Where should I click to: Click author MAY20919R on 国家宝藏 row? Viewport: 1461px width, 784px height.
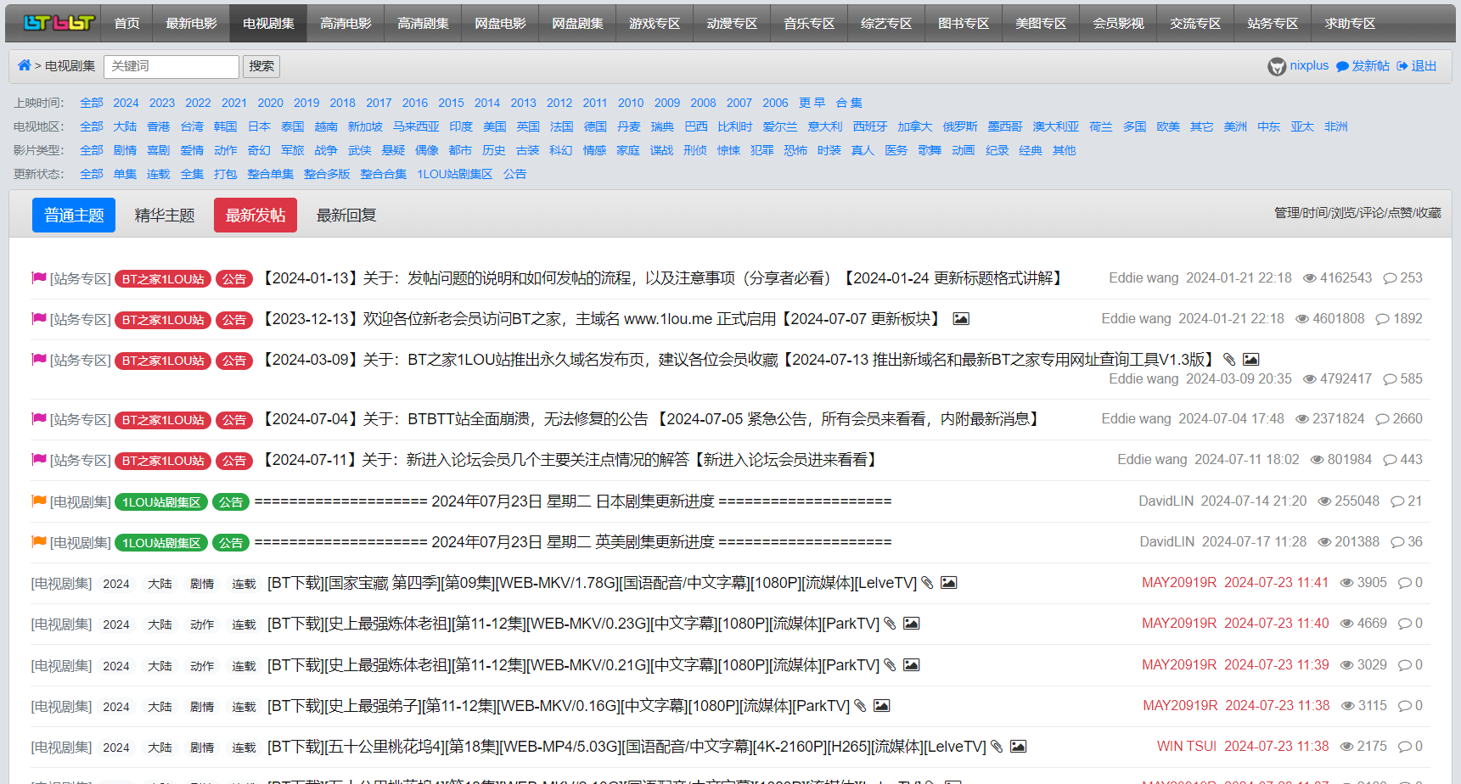(x=1179, y=583)
